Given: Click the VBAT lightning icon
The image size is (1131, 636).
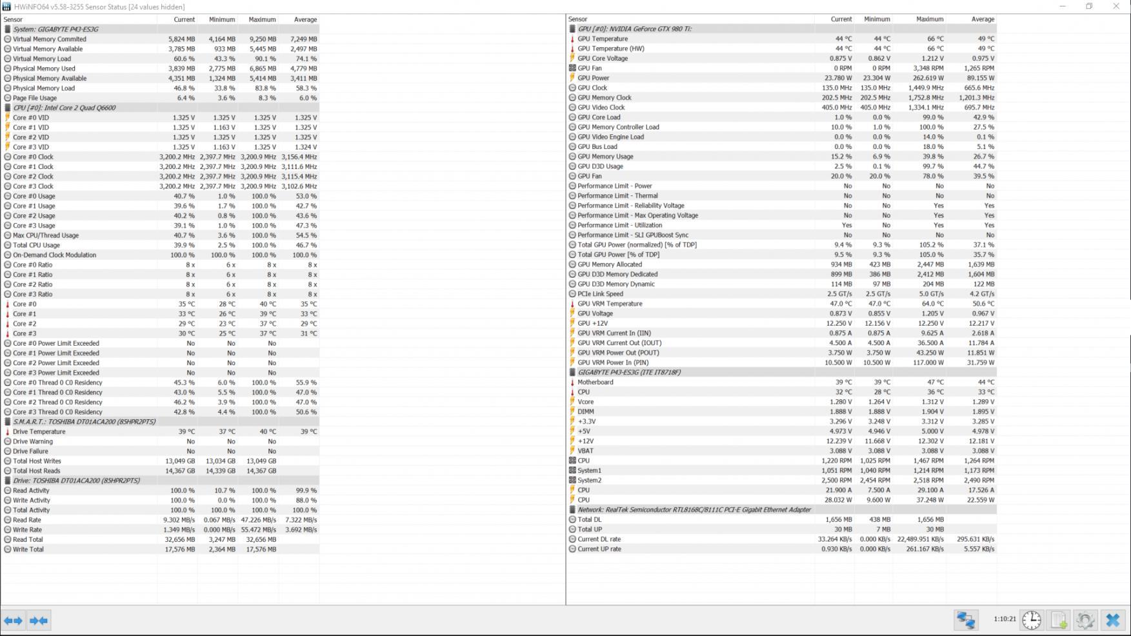Looking at the screenshot, I should click(572, 451).
